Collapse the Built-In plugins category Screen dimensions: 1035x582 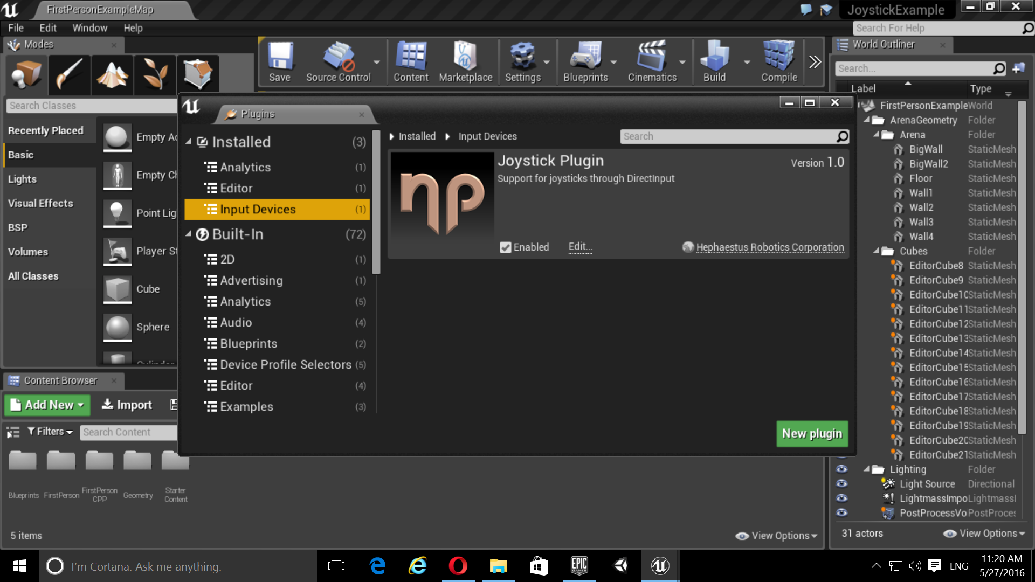(x=189, y=234)
